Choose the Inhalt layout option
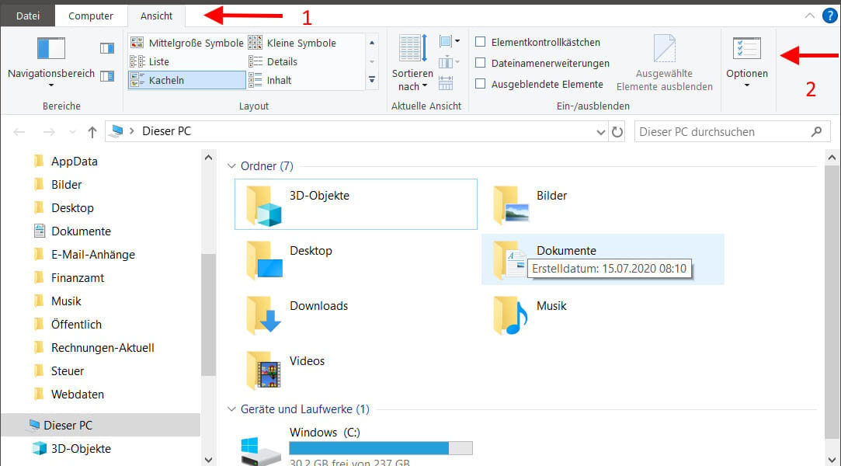The height and width of the screenshot is (466, 841). tap(269, 81)
